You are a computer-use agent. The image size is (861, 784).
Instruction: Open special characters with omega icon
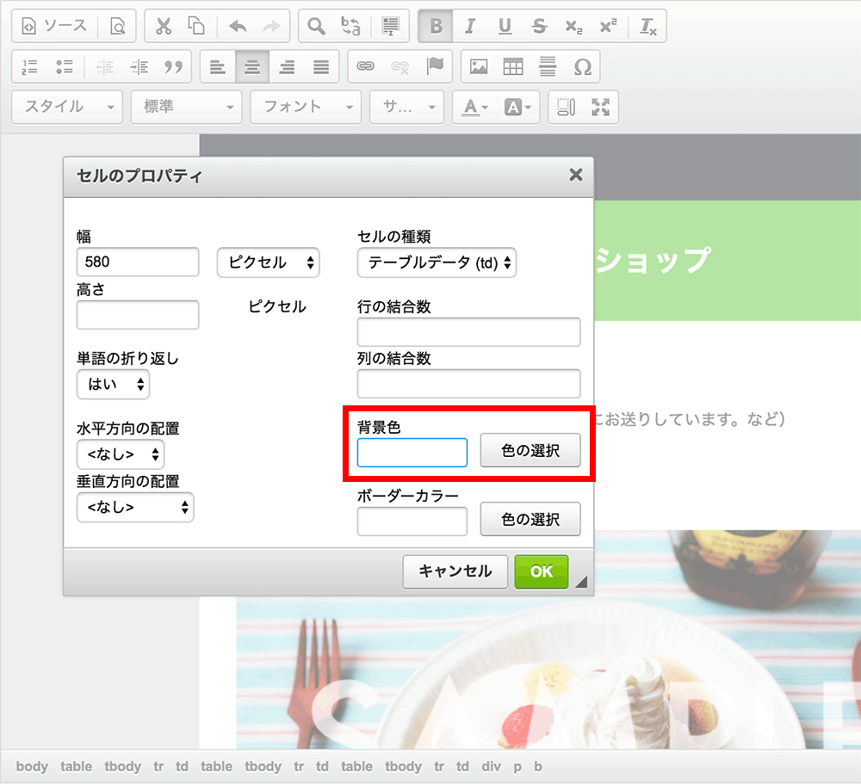[582, 66]
